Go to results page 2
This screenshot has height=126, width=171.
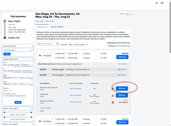[x=117, y=46]
